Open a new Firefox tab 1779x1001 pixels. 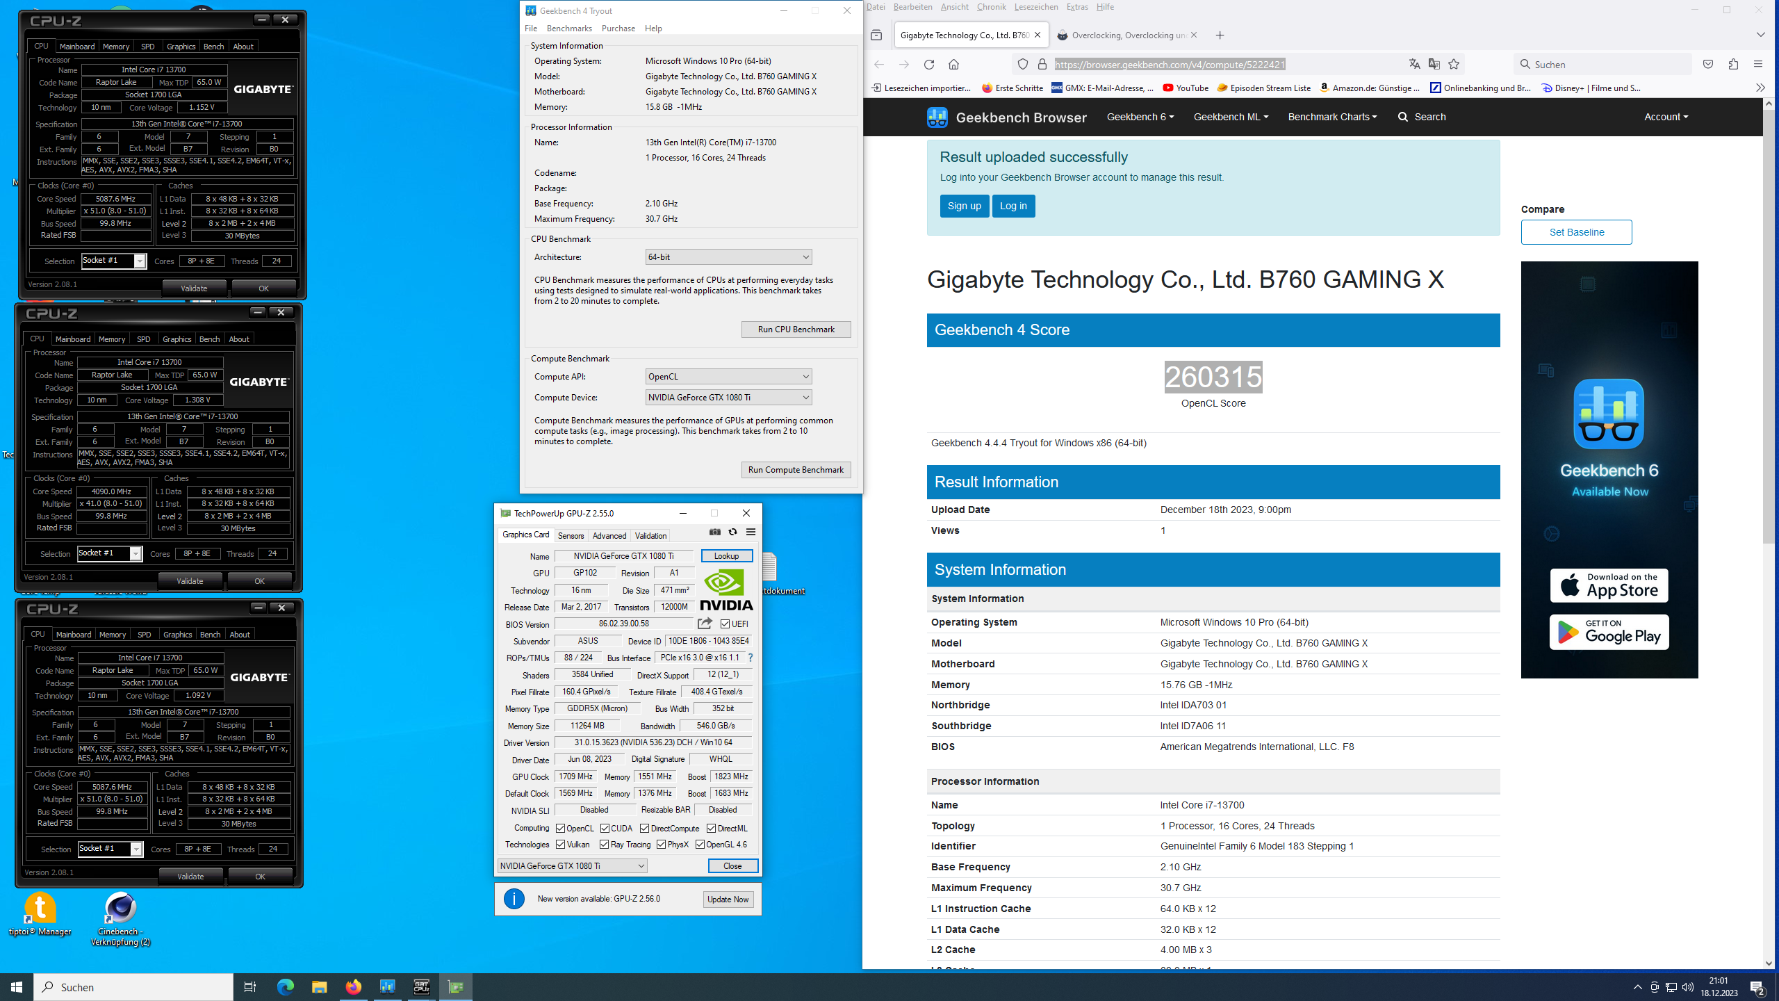(1220, 35)
